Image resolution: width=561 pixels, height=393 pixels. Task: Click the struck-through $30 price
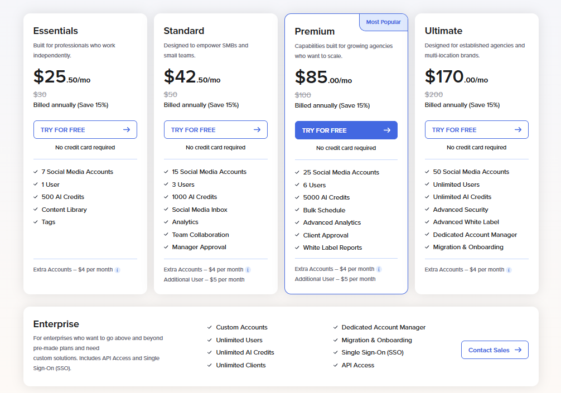[40, 95]
